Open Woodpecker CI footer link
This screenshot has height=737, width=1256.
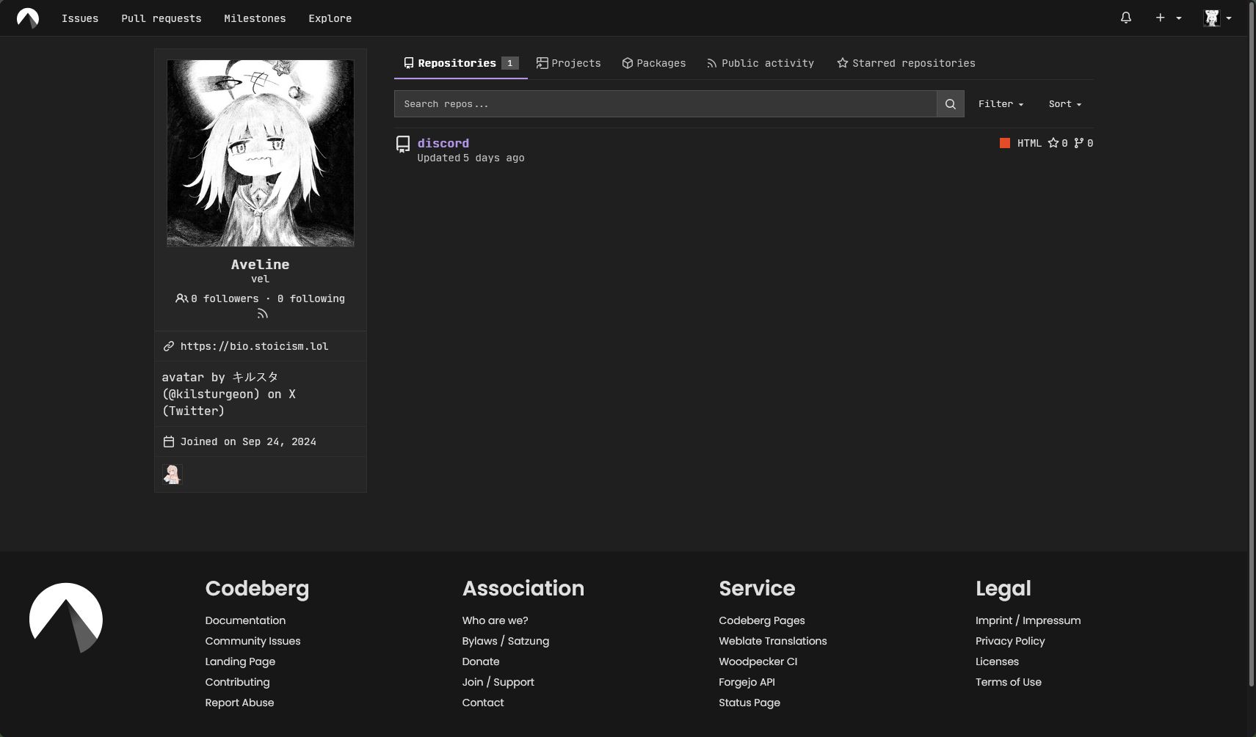click(x=758, y=661)
